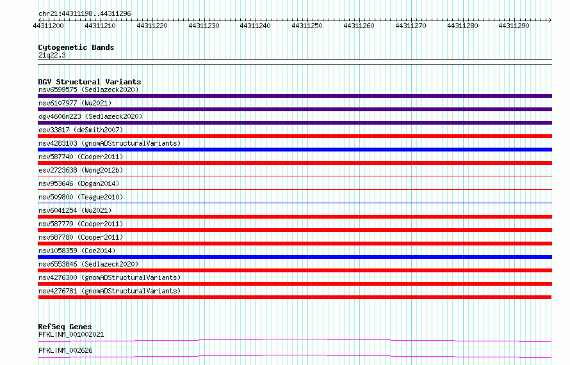Click the esv33817 (deSmith2007) label
Screen dimensions: 570x365
pos(81,130)
